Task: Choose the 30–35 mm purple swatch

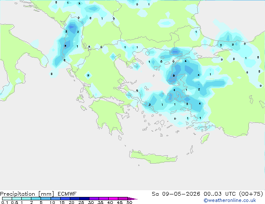Action: click(x=94, y=199)
